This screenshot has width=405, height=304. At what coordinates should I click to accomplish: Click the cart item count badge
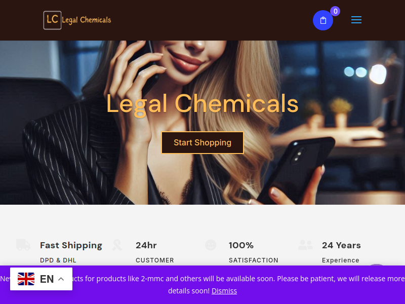click(x=335, y=11)
